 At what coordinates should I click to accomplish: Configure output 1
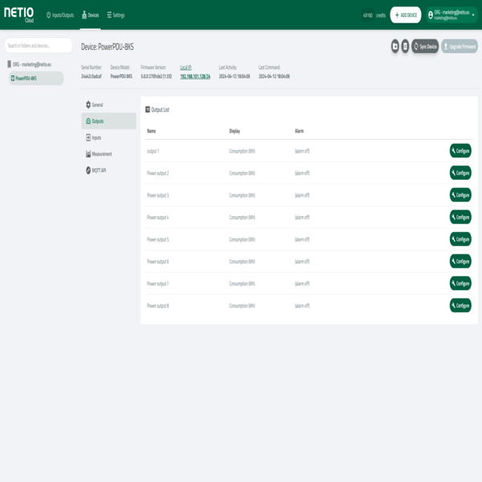click(x=460, y=151)
